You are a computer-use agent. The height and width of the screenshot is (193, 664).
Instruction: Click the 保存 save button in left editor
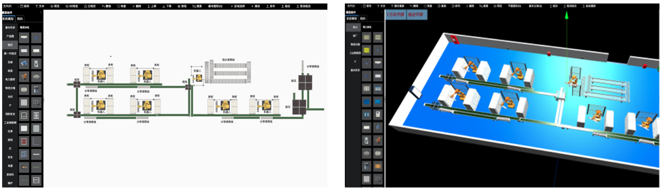point(24,6)
